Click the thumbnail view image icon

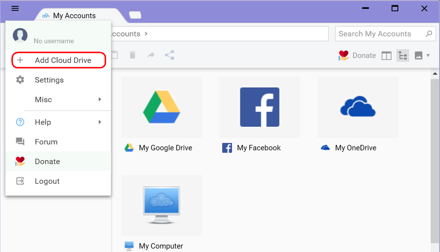(418, 56)
